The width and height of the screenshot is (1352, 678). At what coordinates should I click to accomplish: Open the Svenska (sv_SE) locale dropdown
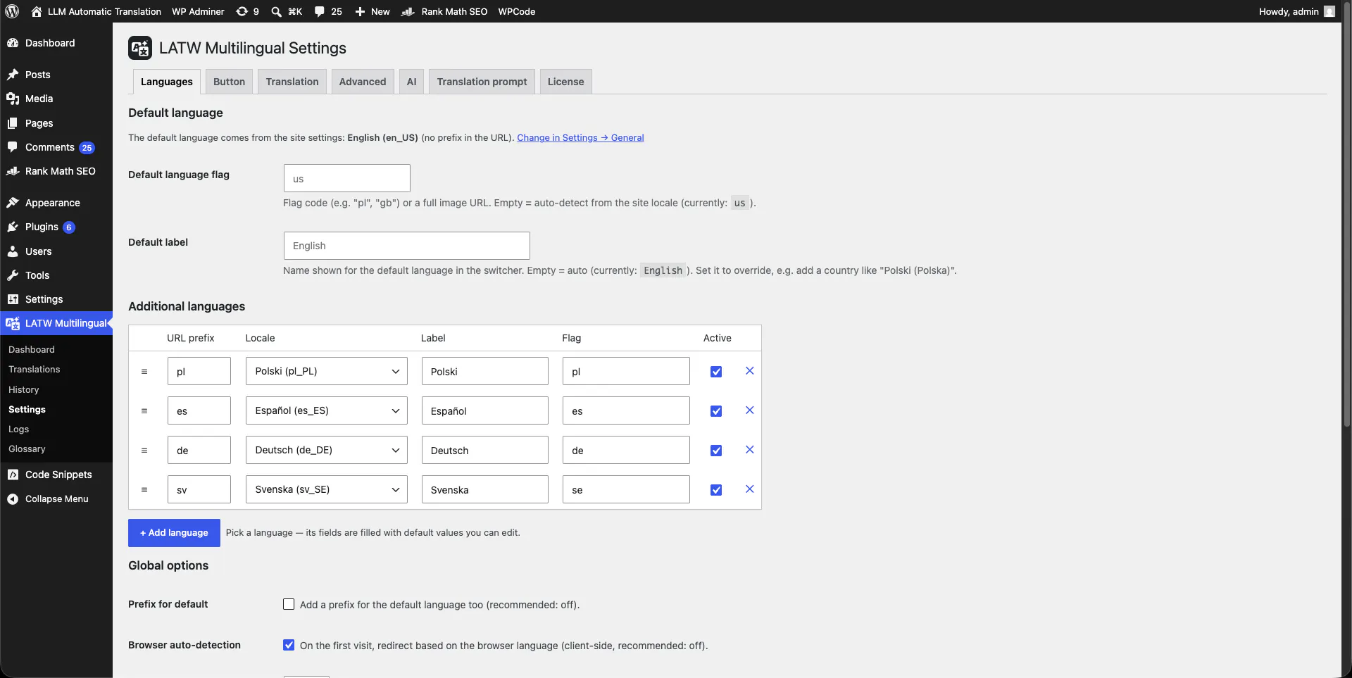click(327, 489)
